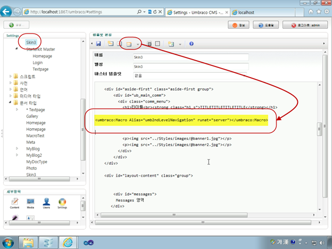Open the insert macro dropdown arrow
Image resolution: width=332 pixels, height=249 pixels.
tap(138, 44)
